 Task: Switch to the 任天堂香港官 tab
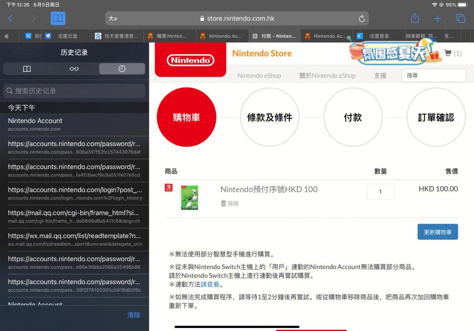117,36
